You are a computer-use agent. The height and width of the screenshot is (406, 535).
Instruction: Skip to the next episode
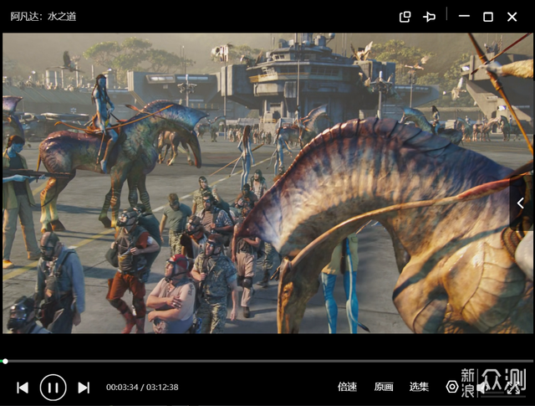click(x=84, y=388)
